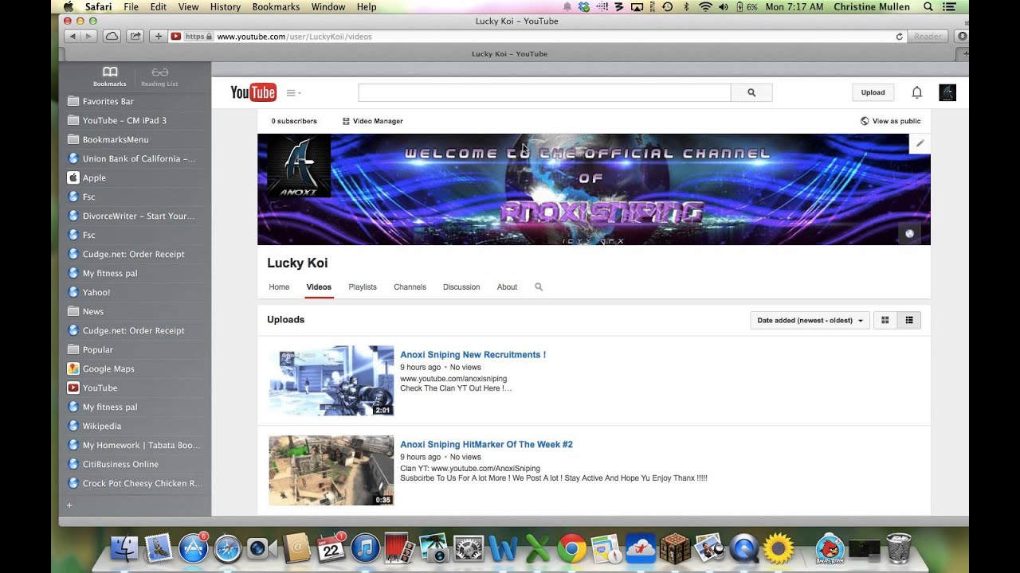This screenshot has height=573, width=1020.
Task: Open iCloud tabs in Safari toolbar
Action: 112,37
